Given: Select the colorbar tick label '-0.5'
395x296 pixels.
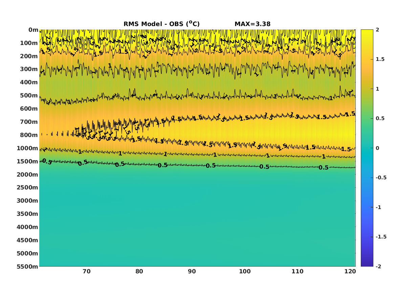Looking at the screenshot, I should coord(381,178).
